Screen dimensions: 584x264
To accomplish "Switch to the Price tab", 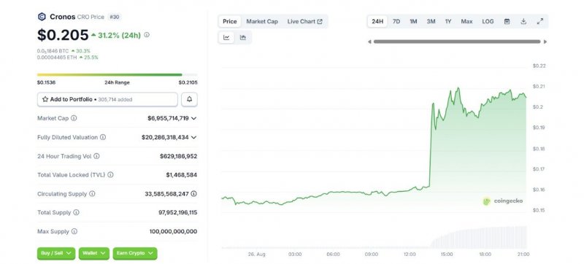I will [x=230, y=22].
